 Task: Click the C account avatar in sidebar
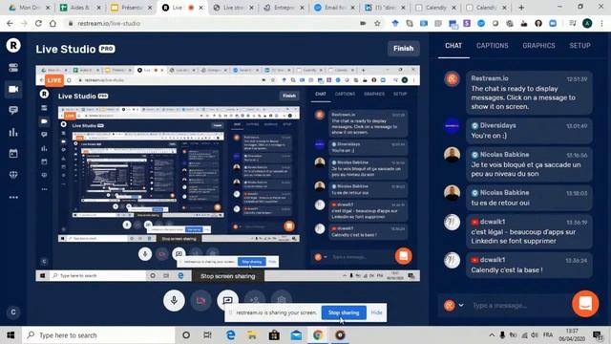point(13,312)
